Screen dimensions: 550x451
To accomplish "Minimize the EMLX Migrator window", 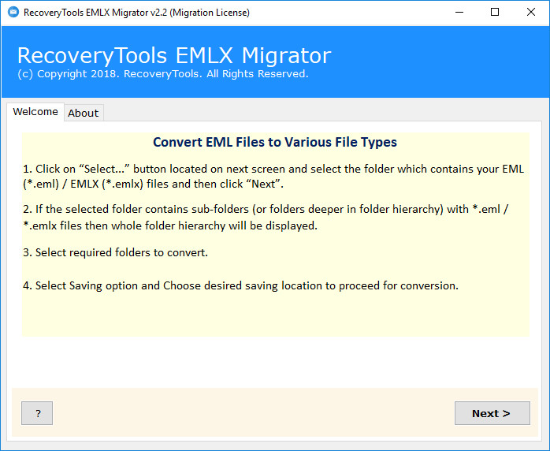I will click(x=459, y=13).
